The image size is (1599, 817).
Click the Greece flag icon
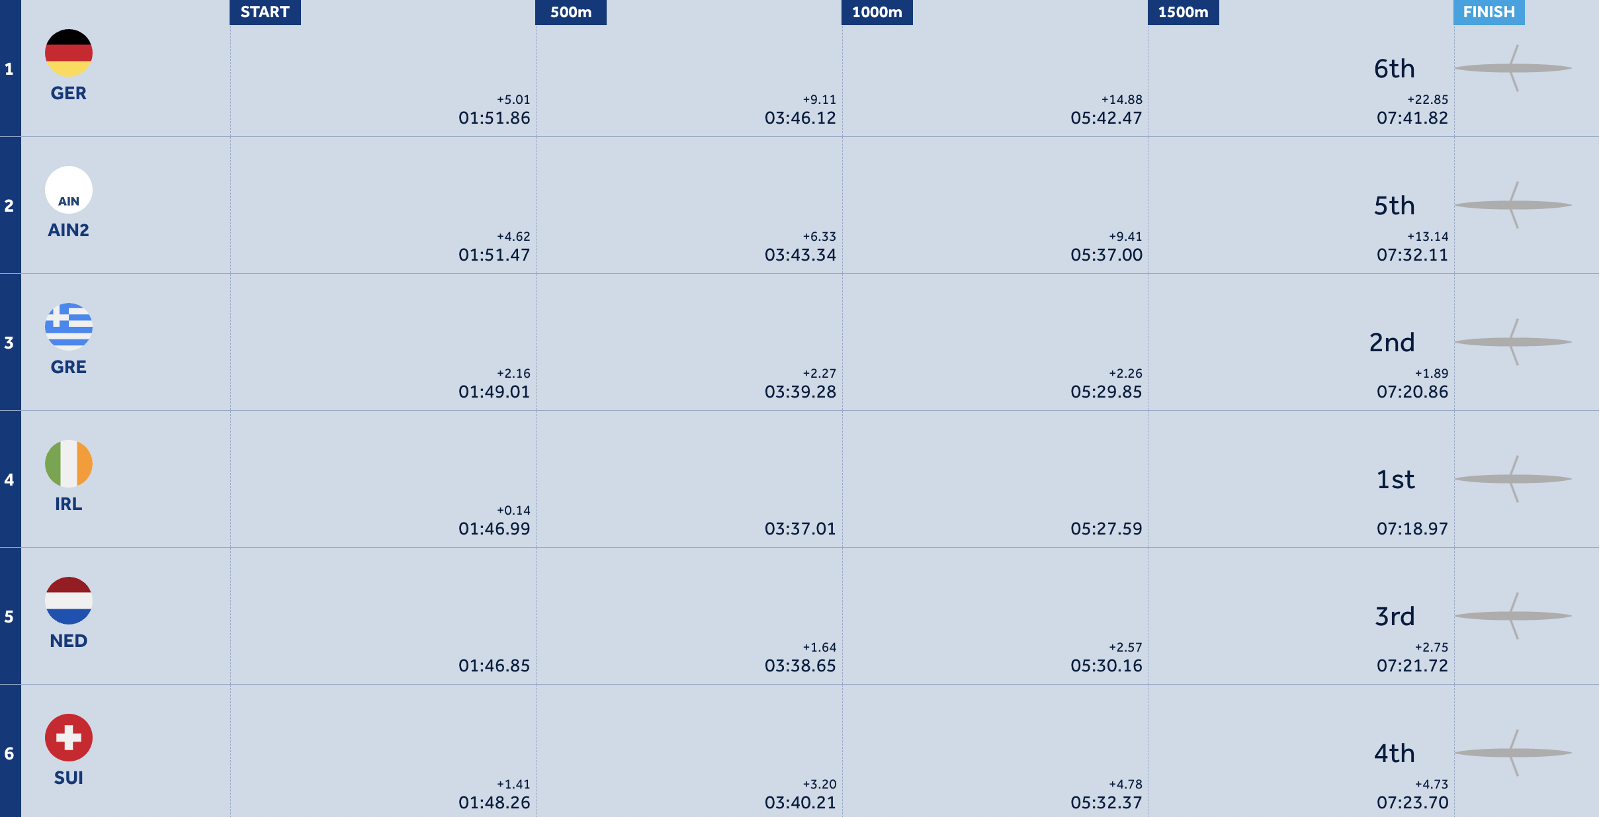click(x=69, y=327)
